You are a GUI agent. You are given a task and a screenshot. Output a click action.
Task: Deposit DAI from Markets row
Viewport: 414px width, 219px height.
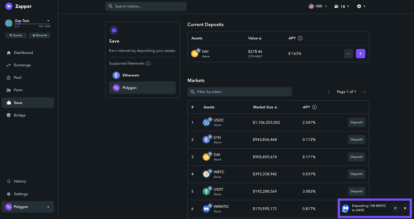(356, 157)
